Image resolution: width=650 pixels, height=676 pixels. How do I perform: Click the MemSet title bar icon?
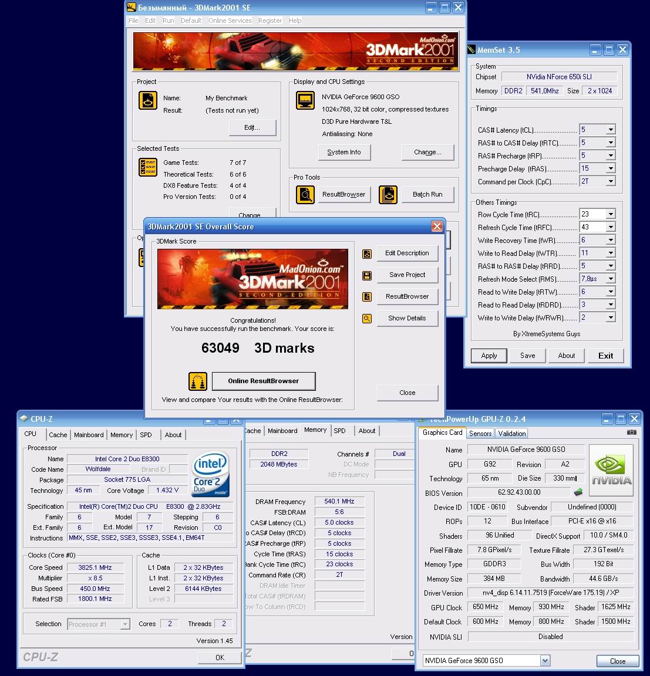coord(471,50)
